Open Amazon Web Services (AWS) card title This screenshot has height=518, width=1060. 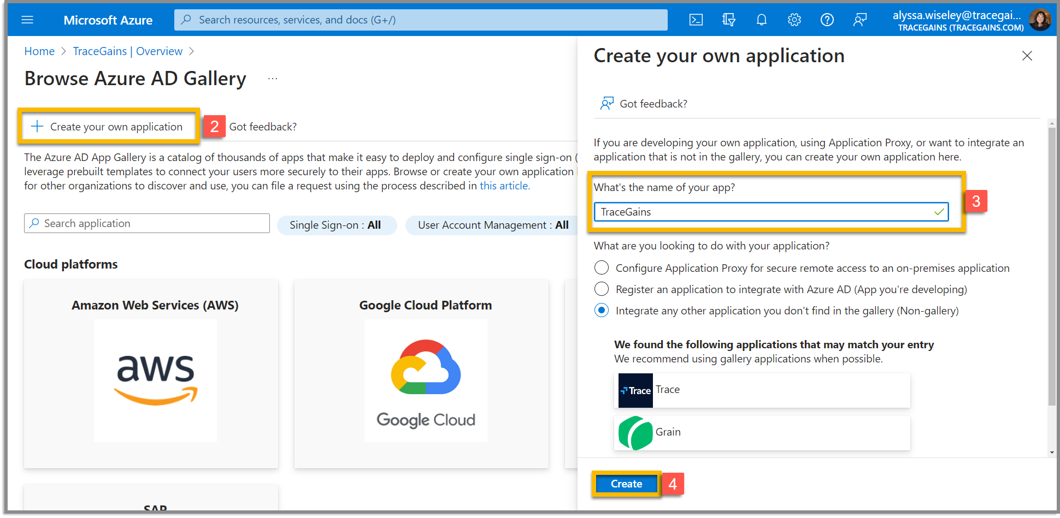click(155, 305)
